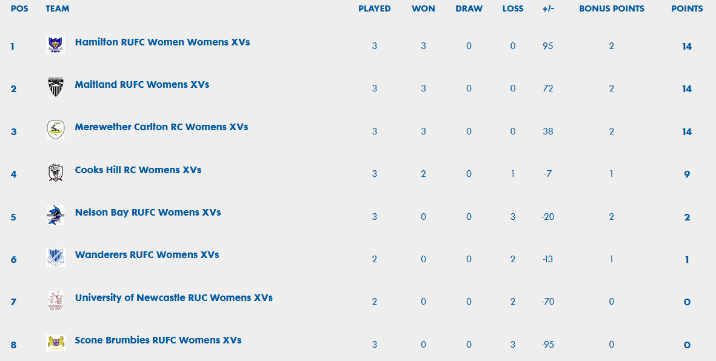Click the TEAM column header

[58, 8]
